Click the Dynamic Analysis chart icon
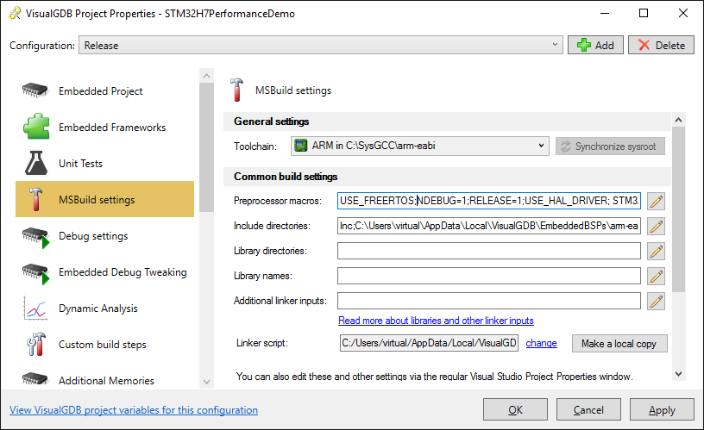Screen dimensions: 704x430 [35, 308]
